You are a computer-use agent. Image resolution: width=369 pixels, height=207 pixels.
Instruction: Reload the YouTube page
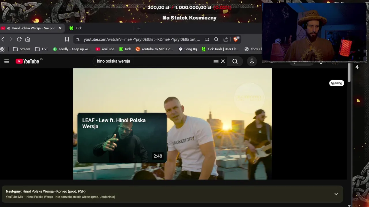point(19,39)
